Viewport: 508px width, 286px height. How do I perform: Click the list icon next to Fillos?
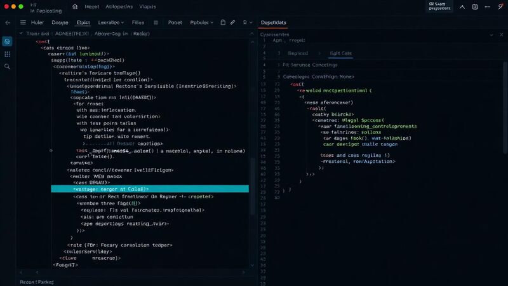coord(156,22)
